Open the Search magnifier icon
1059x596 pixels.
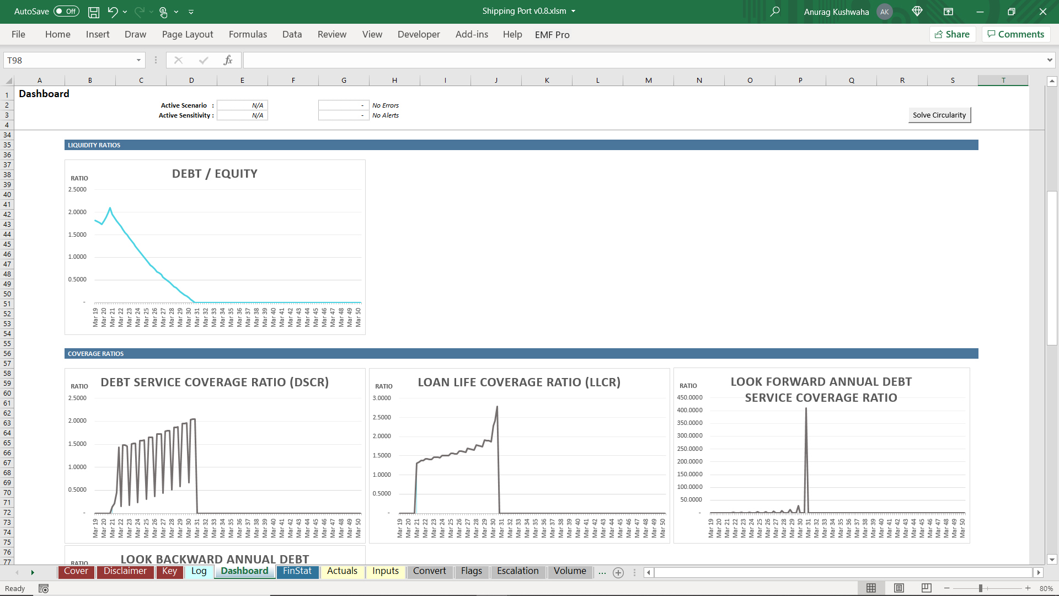coord(775,12)
